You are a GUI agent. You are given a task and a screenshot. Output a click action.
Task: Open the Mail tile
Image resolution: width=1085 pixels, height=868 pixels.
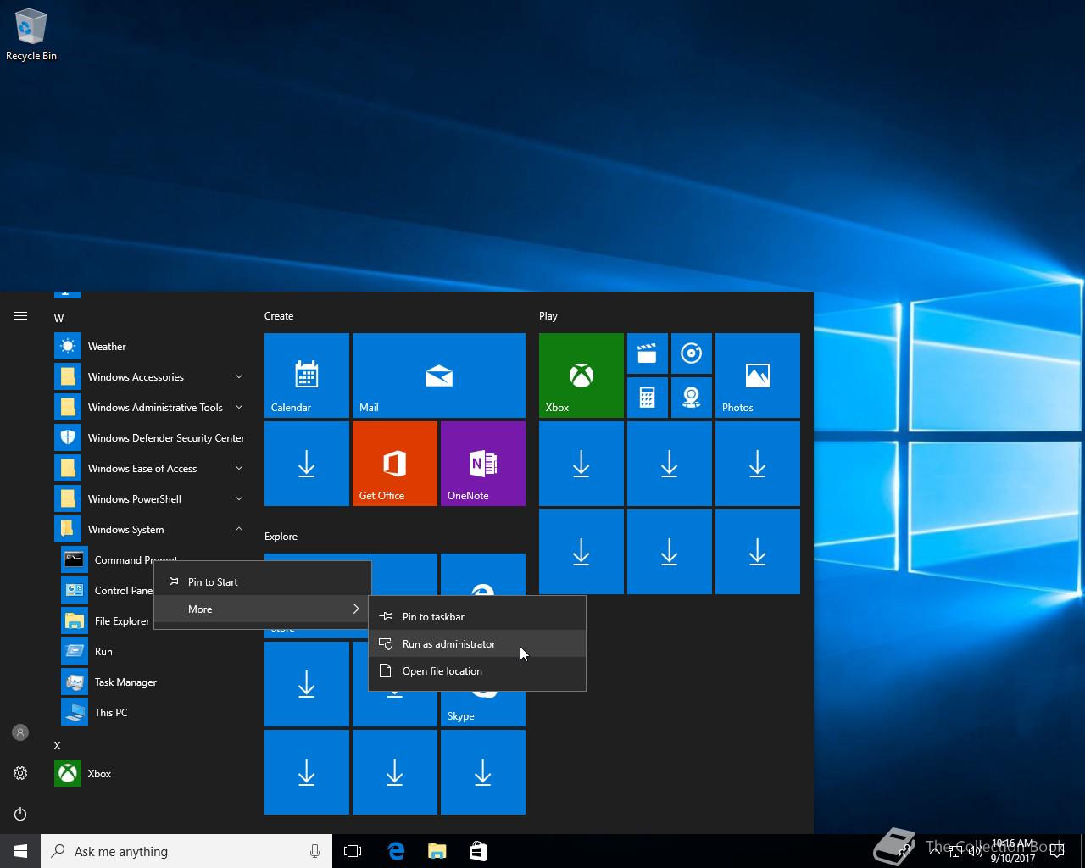click(439, 376)
